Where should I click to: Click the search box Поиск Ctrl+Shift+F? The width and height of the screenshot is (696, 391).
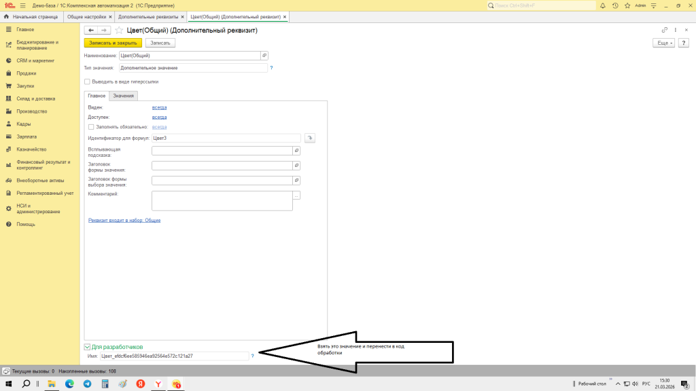(x=540, y=5)
